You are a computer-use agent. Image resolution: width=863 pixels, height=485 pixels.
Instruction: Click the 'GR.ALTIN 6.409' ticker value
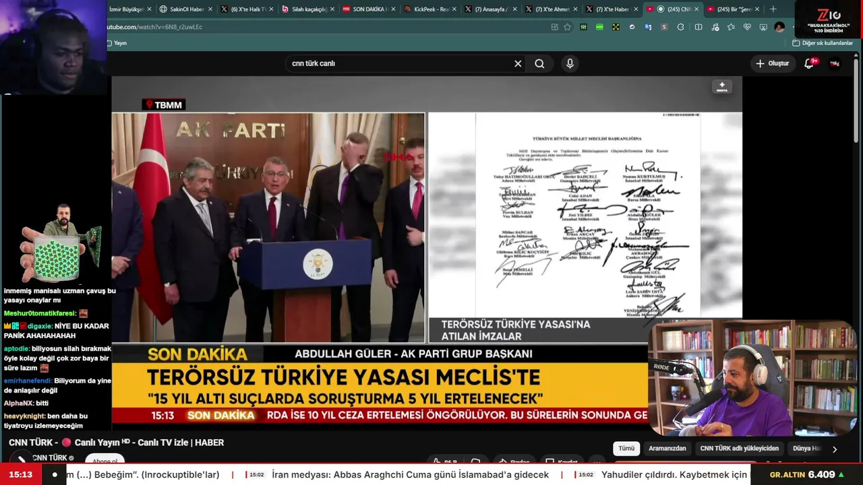tap(808, 475)
